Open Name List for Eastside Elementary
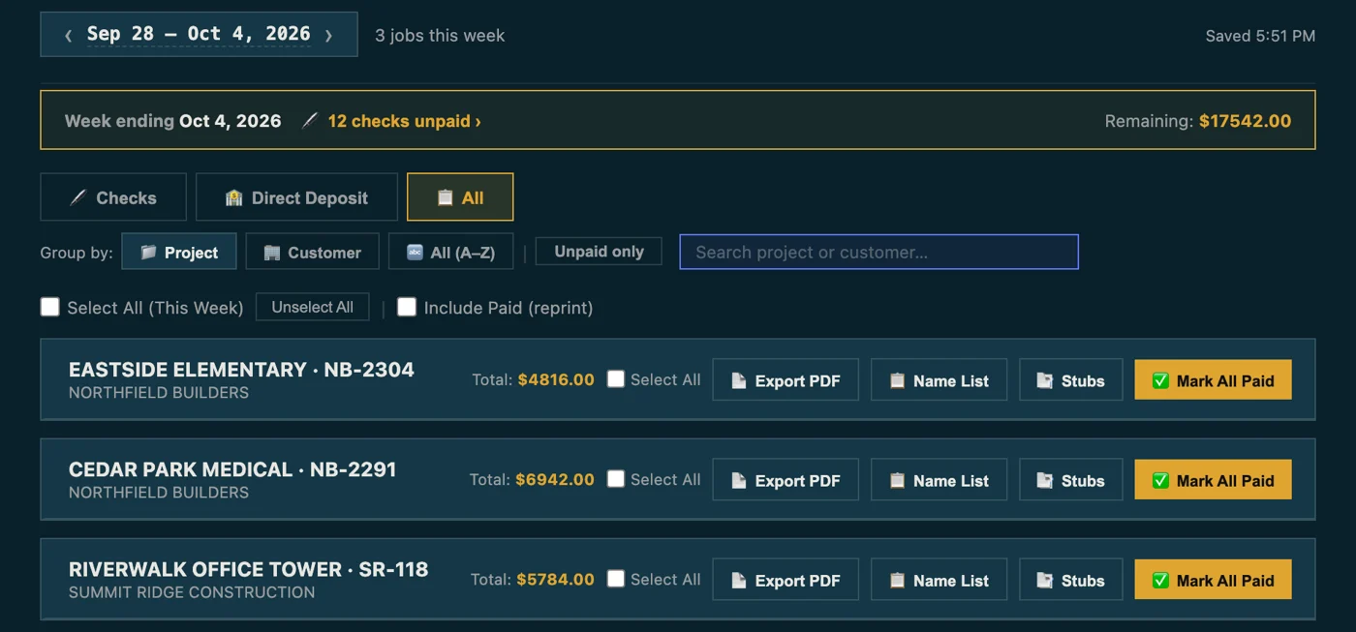Screen dimensions: 1356x632 [939, 379]
